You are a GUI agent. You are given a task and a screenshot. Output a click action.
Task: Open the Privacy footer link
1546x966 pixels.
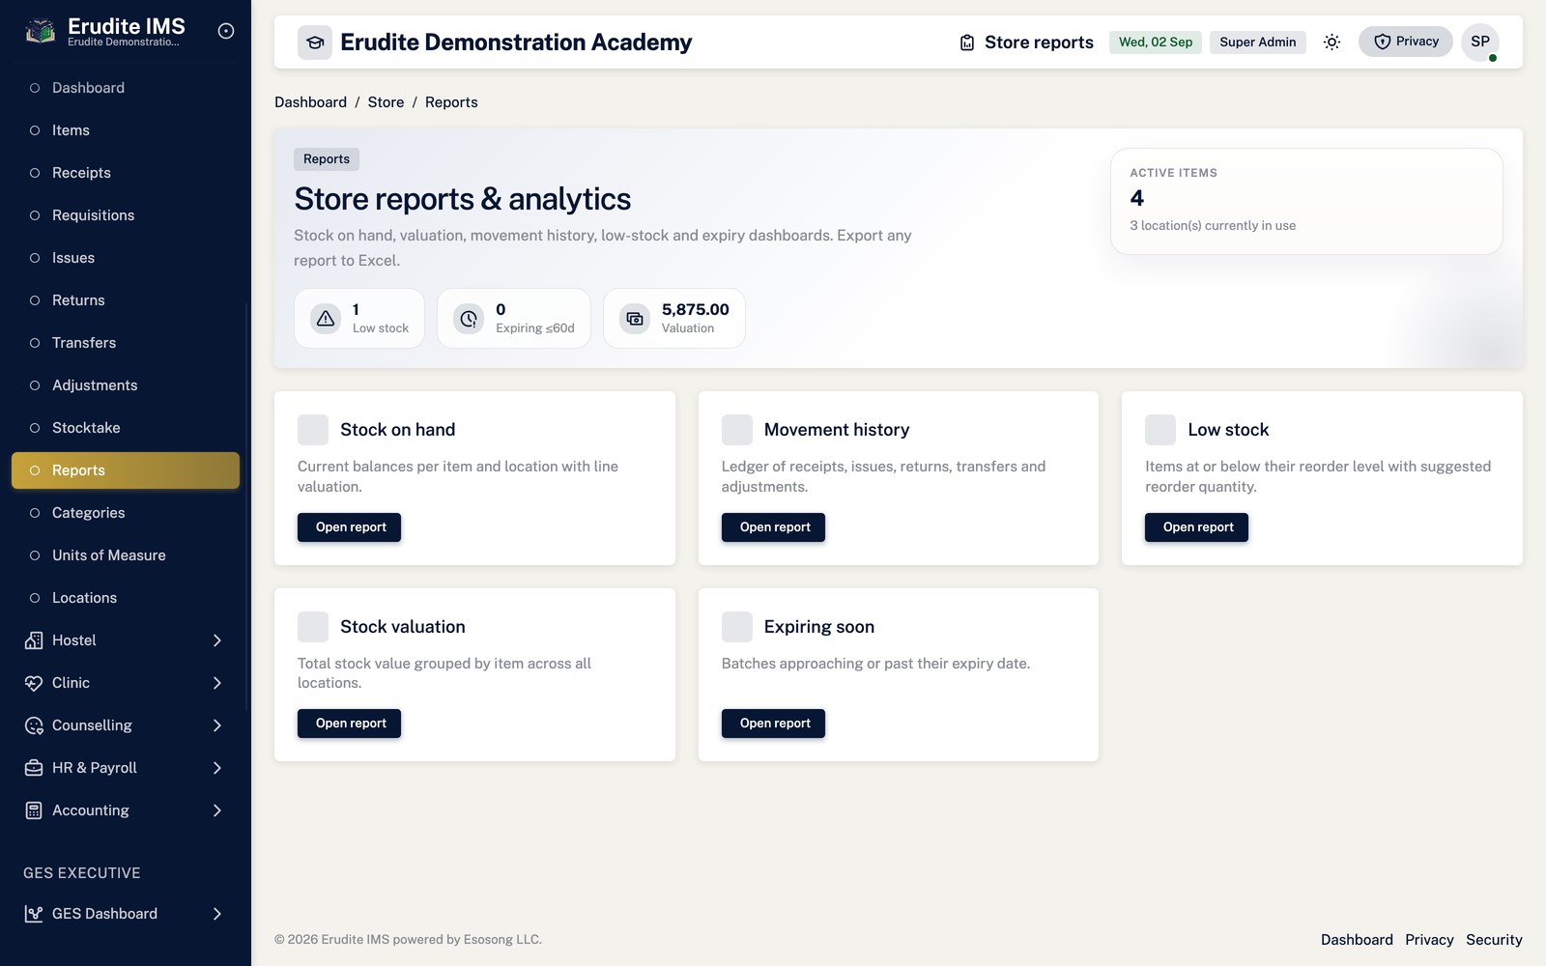1429,940
